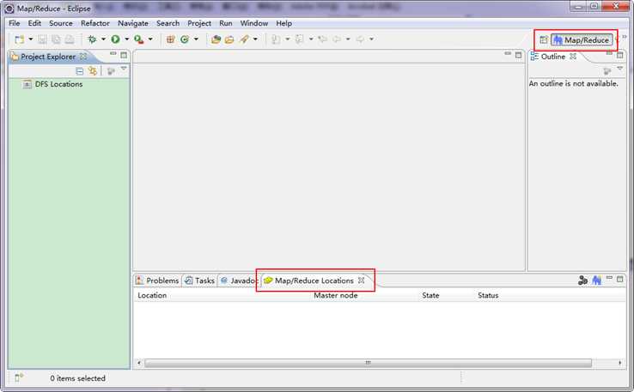This screenshot has width=634, height=392.
Task: Close the Map/Reduce Locations view
Action: (x=361, y=280)
